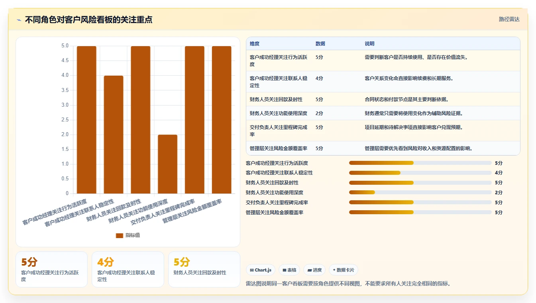Click the lightning icon beside the dashboard title
Screen dimensions: 536x303
[19, 20]
